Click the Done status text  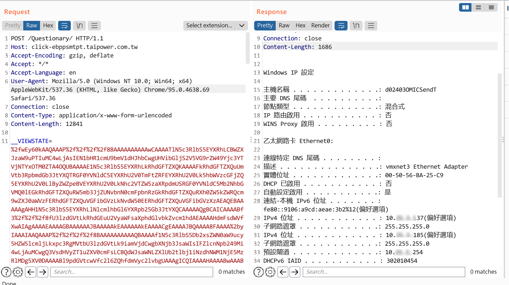pos(9,283)
